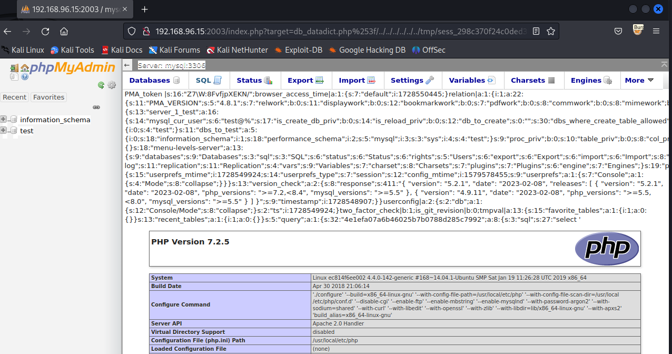Switch to the Databases tab
Screen dimensions: 672x354
coord(155,80)
